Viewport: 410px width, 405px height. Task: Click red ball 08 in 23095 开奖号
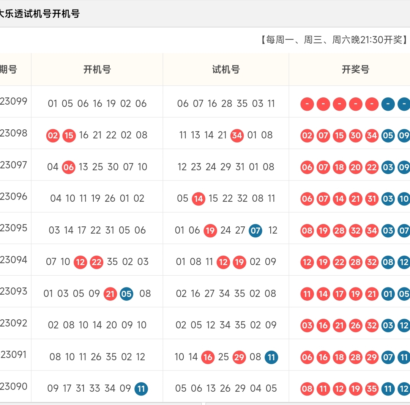tap(307, 231)
